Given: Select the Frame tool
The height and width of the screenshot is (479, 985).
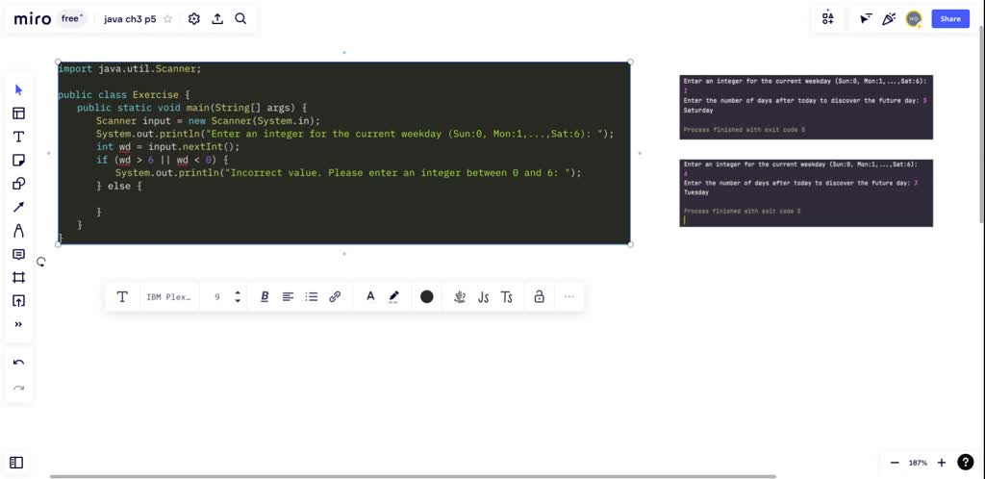Looking at the screenshot, I should pyautogui.click(x=18, y=277).
